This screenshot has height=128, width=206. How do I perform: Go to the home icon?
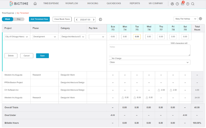click(x=35, y=4)
